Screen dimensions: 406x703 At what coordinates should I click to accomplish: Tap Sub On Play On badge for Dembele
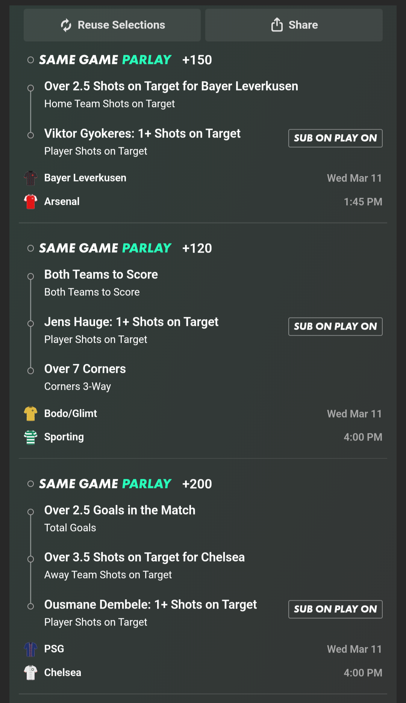tap(335, 609)
